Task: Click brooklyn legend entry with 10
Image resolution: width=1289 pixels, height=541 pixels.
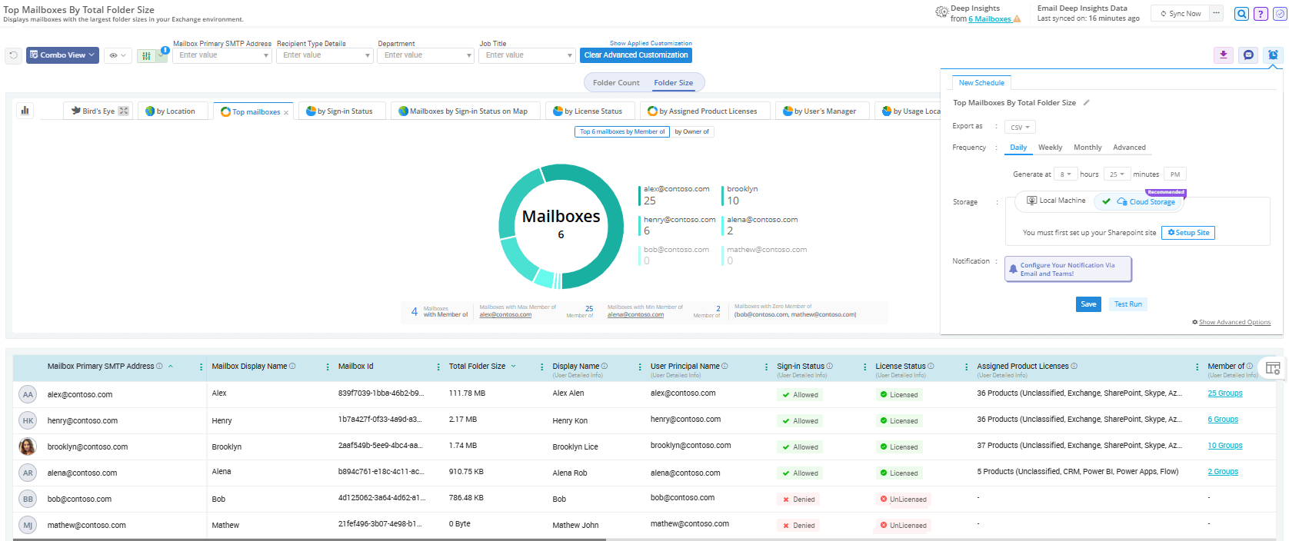Action: [x=741, y=195]
